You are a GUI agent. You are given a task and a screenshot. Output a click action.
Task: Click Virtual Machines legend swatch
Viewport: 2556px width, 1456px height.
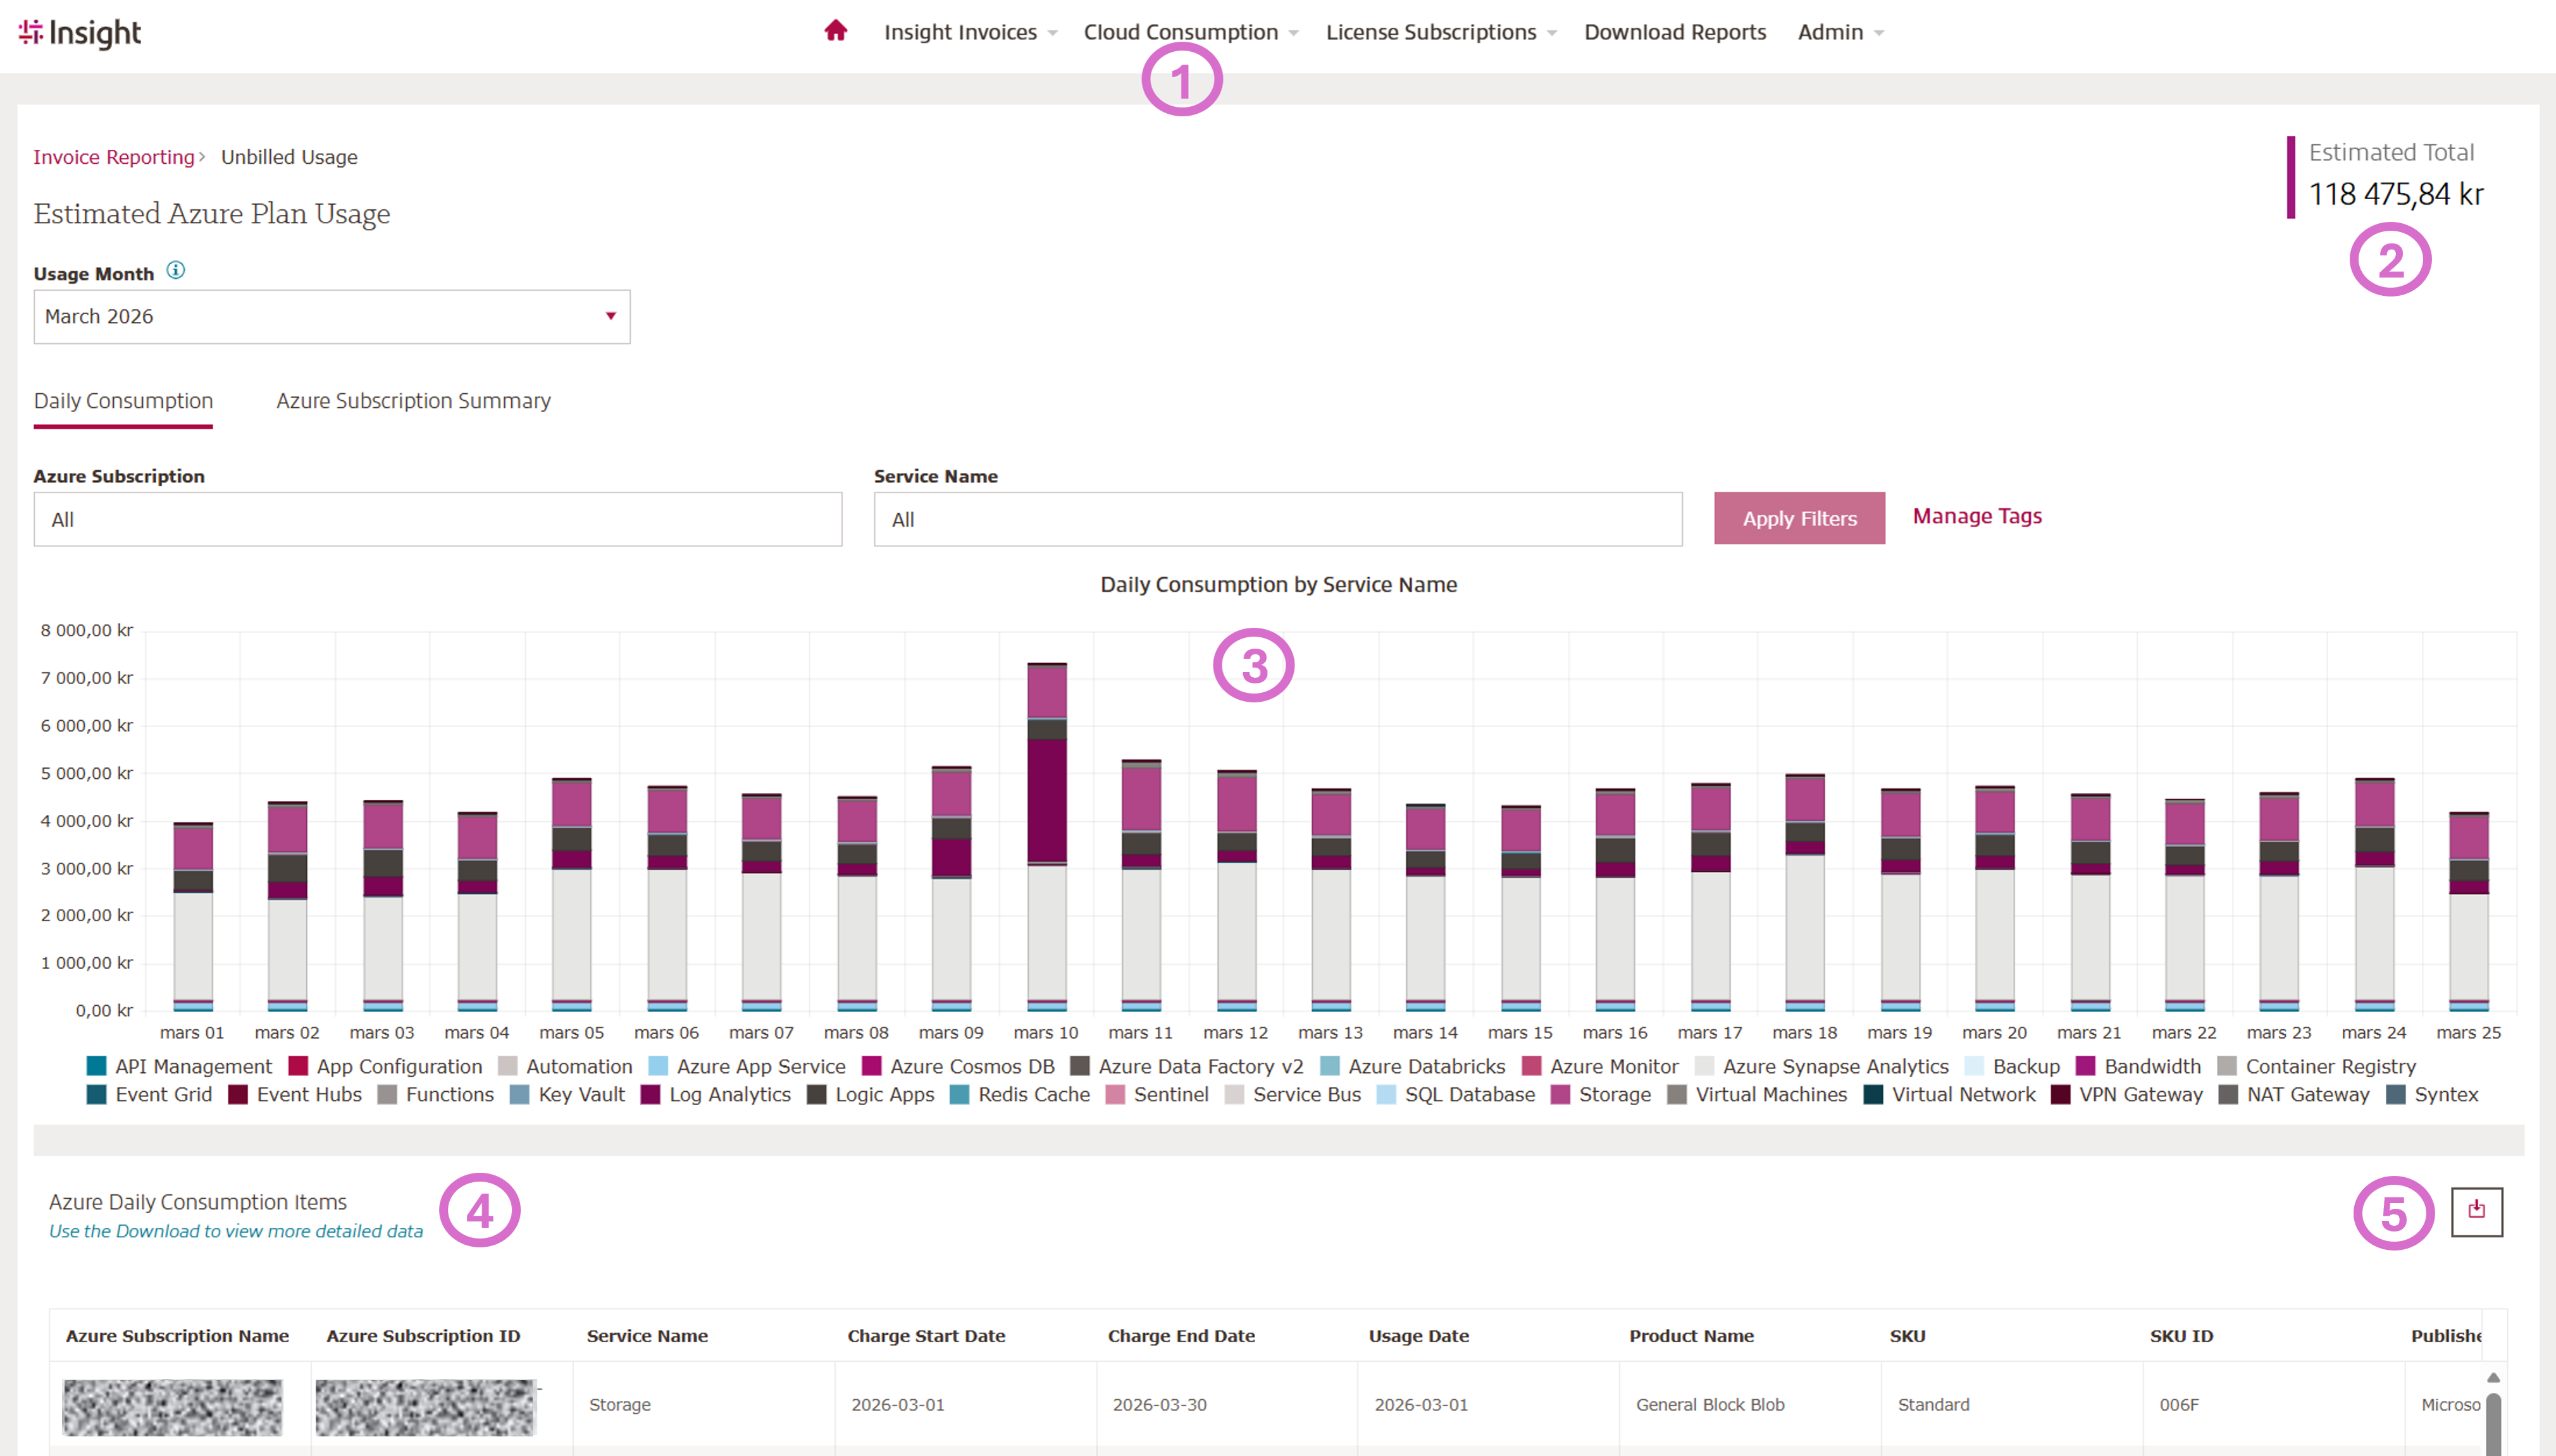pyautogui.click(x=1677, y=1094)
